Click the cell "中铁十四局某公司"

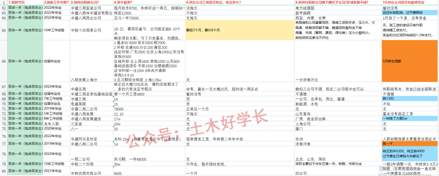91,30
